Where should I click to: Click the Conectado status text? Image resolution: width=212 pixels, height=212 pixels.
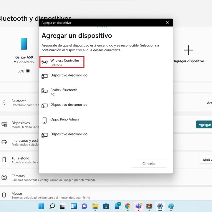pyautogui.click(x=25, y=62)
